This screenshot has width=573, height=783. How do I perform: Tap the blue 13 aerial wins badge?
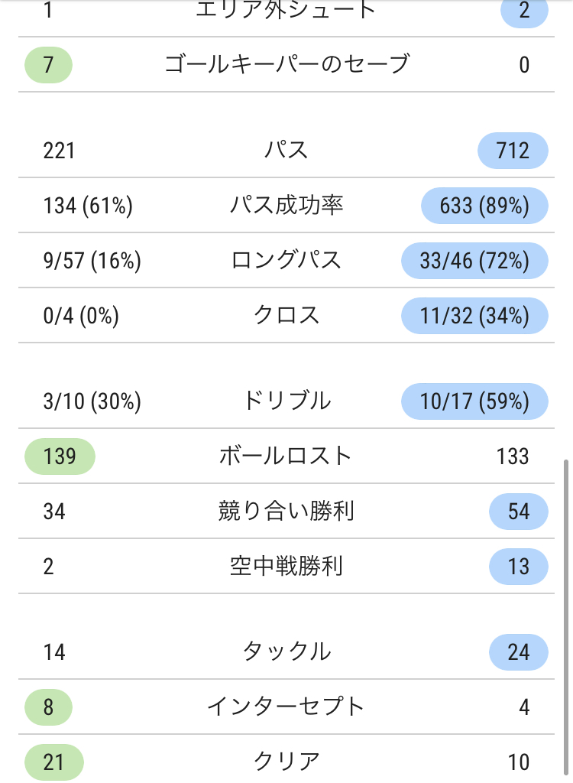pos(519,567)
